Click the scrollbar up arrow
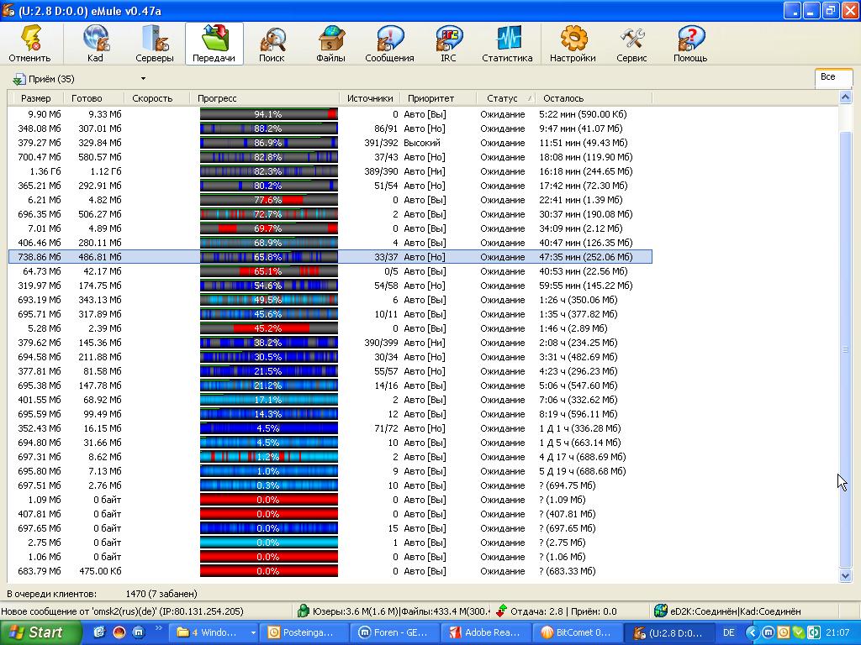This screenshot has height=645, width=861. point(845,97)
